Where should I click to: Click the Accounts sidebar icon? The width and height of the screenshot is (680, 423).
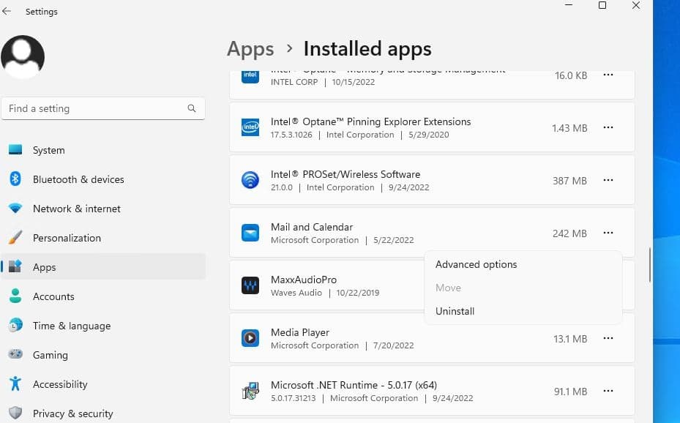16,296
